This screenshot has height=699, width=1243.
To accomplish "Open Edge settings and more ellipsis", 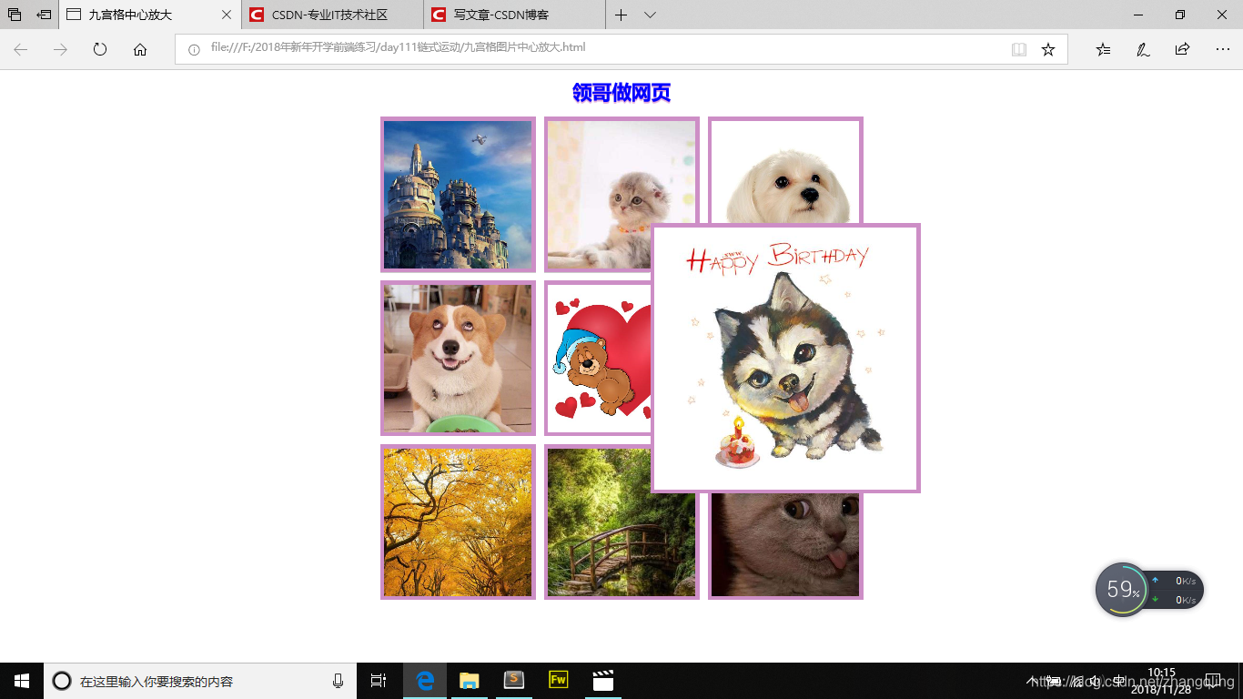I will pos(1222,49).
